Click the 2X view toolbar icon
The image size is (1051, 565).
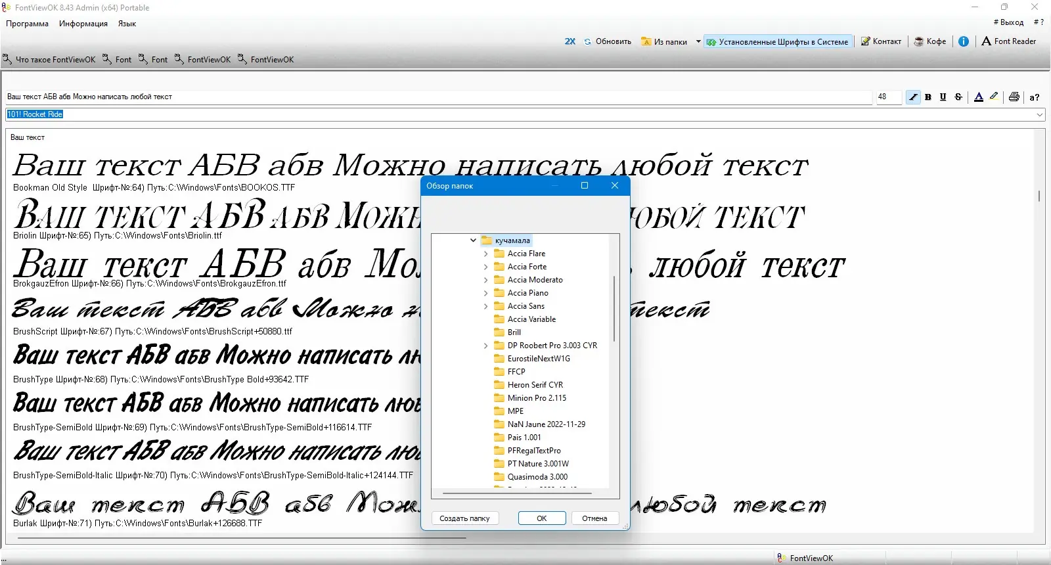pos(570,41)
